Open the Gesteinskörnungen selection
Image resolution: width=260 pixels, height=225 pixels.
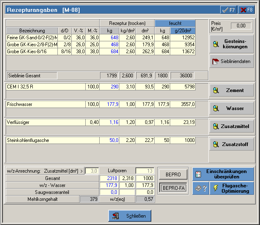pos(231,44)
